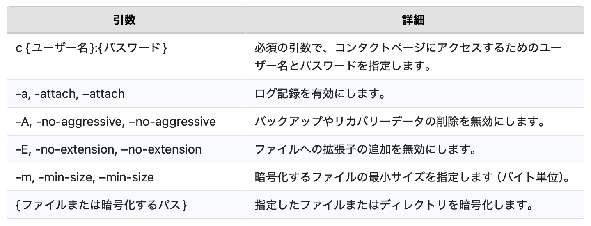Select the -A, -no-aggressive argument cell
Screen dimensions: 591x226
[x=116, y=122]
